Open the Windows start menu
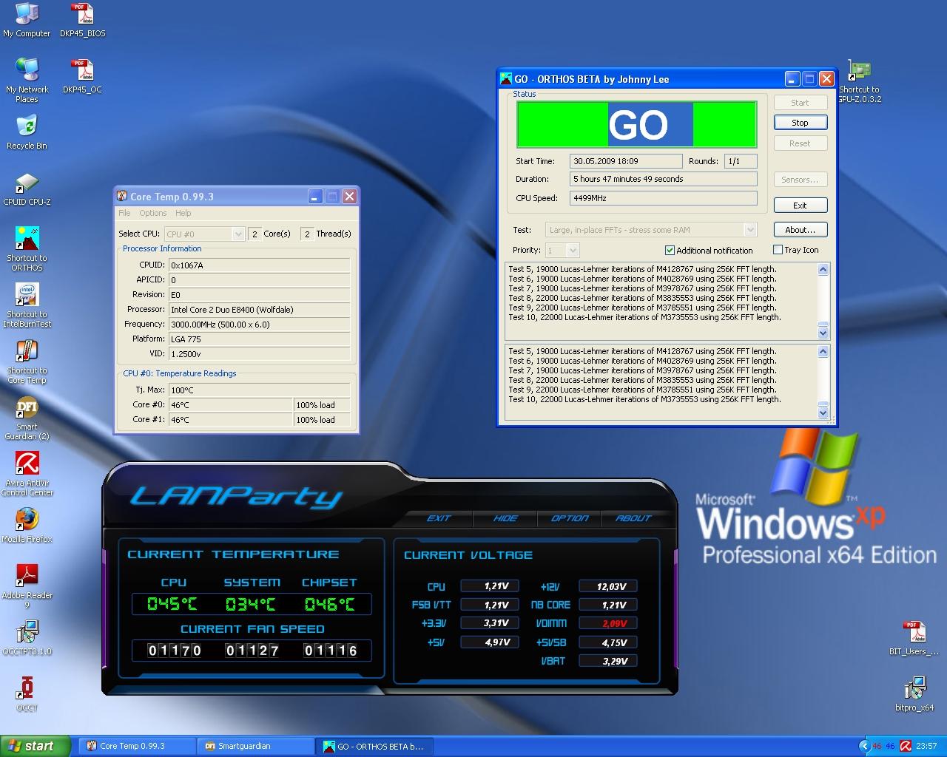 pos(36,746)
